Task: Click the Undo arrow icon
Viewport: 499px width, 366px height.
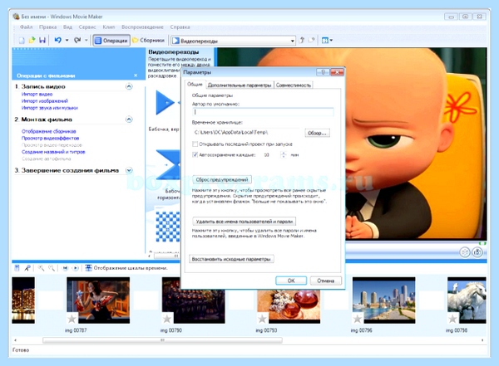Action: tap(57, 40)
